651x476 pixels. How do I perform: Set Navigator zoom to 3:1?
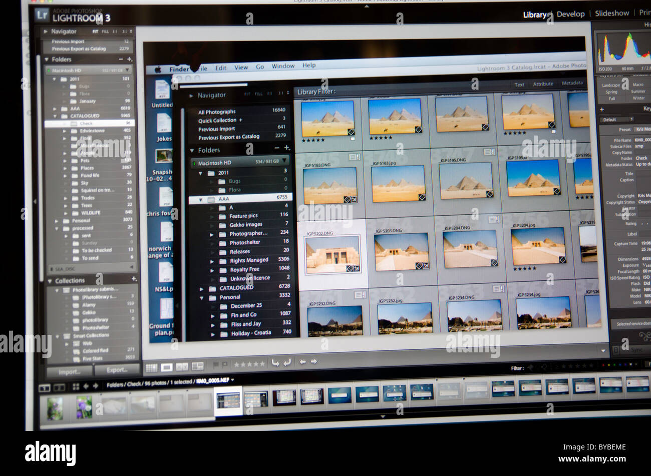[x=125, y=32]
